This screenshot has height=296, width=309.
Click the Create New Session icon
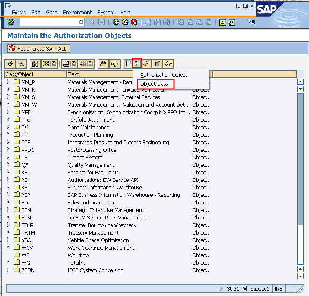click(x=223, y=22)
